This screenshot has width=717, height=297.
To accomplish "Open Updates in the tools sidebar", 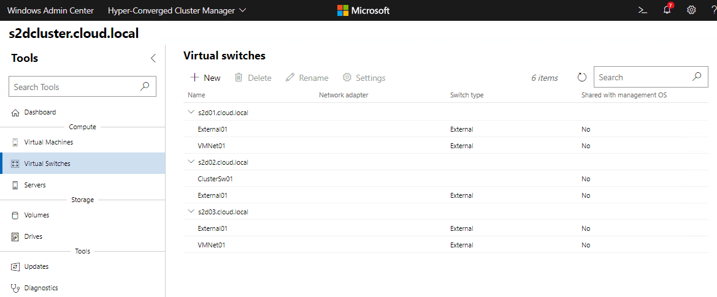I will 36,266.
